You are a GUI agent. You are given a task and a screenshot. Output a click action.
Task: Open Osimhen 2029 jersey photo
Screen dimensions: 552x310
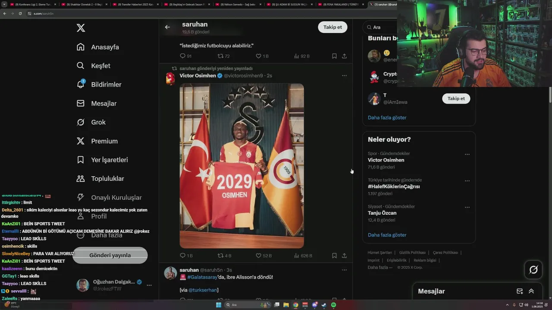(x=241, y=166)
